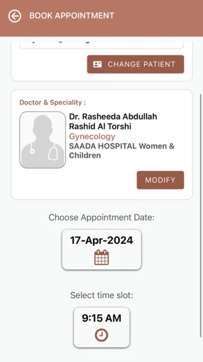Click the calendar icon under appointment date
Screen dimensions: 203x362
coord(102,257)
